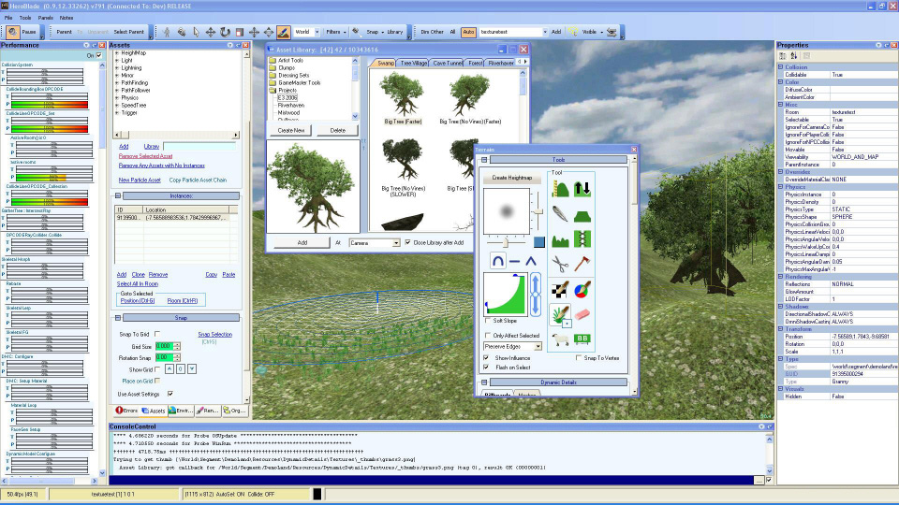The width and height of the screenshot is (899, 505).
Task: Choose the axe tool in Terrain tools
Action: click(584, 266)
